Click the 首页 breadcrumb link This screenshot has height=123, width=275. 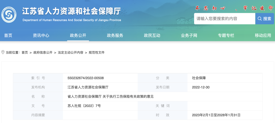point(25,52)
